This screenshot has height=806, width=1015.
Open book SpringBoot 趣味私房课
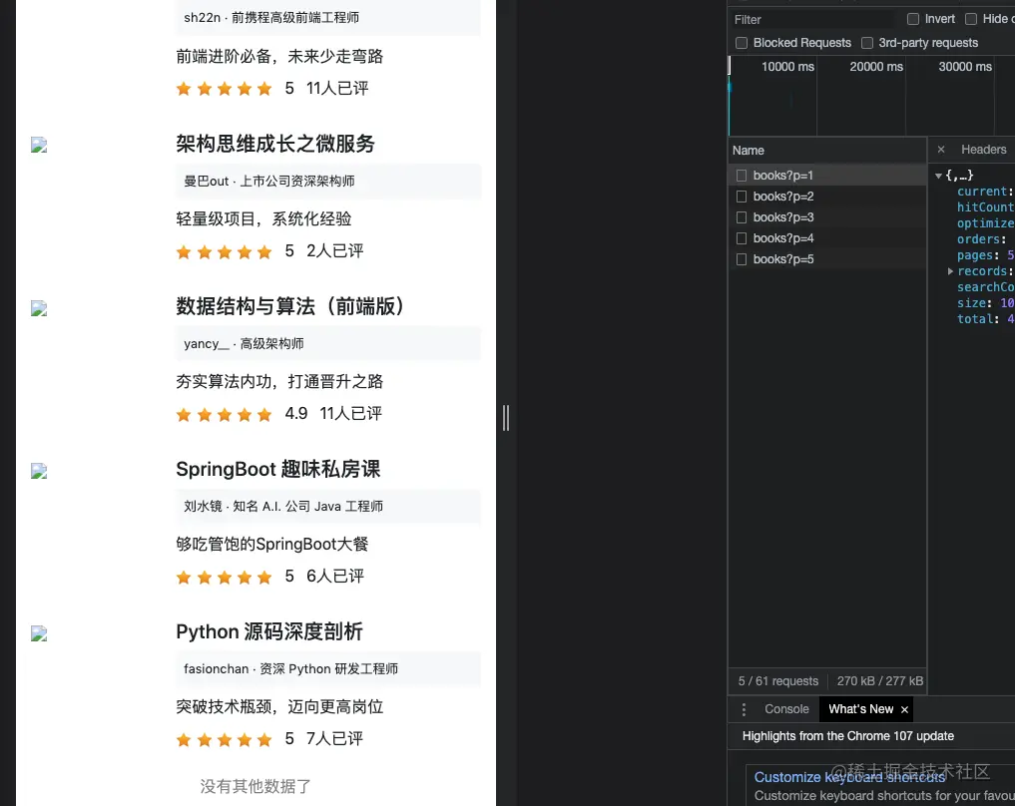[x=277, y=469]
